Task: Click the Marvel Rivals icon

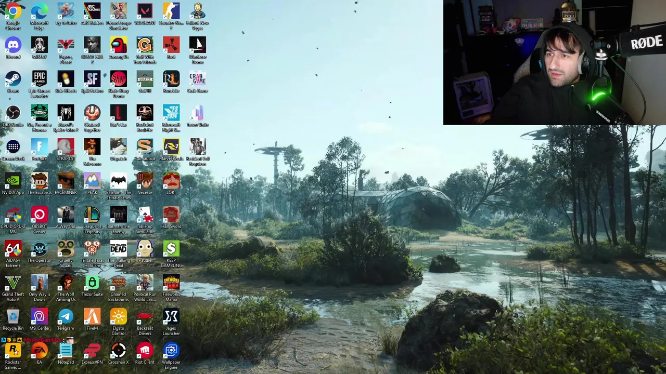Action: pos(171,147)
